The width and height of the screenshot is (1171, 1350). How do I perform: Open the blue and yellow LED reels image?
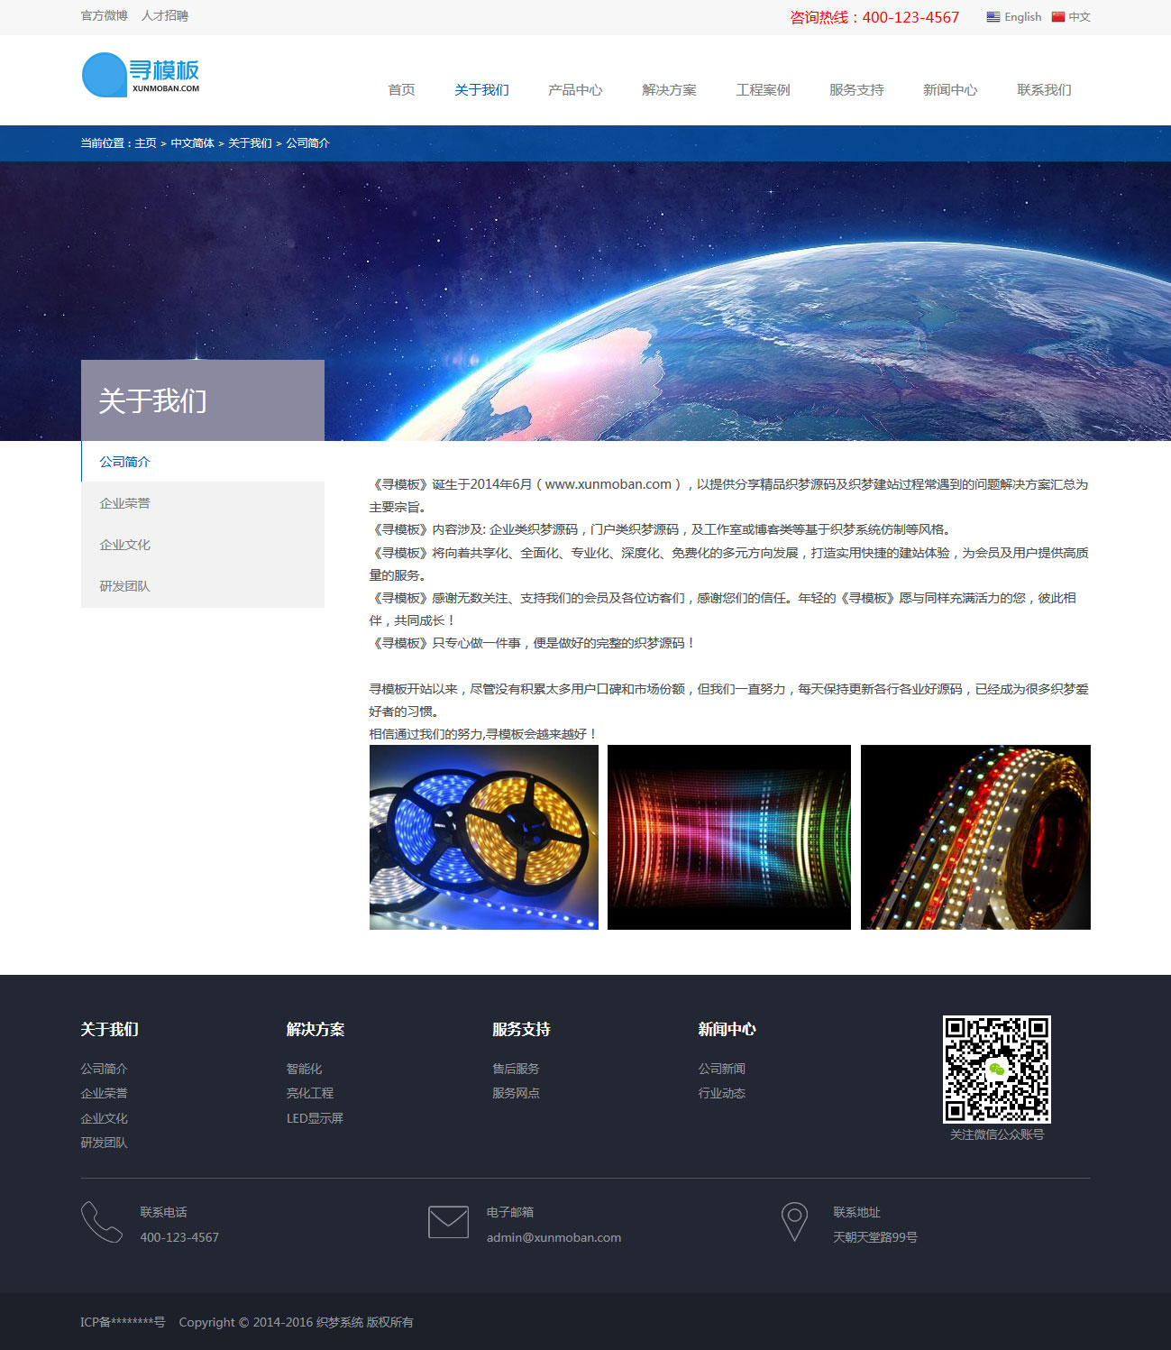tap(484, 837)
